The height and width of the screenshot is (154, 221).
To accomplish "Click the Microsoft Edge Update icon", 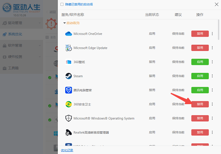I will [69, 48].
